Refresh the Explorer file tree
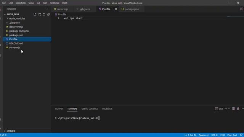Viewport: 244px width, 137px height. tap(44, 14)
